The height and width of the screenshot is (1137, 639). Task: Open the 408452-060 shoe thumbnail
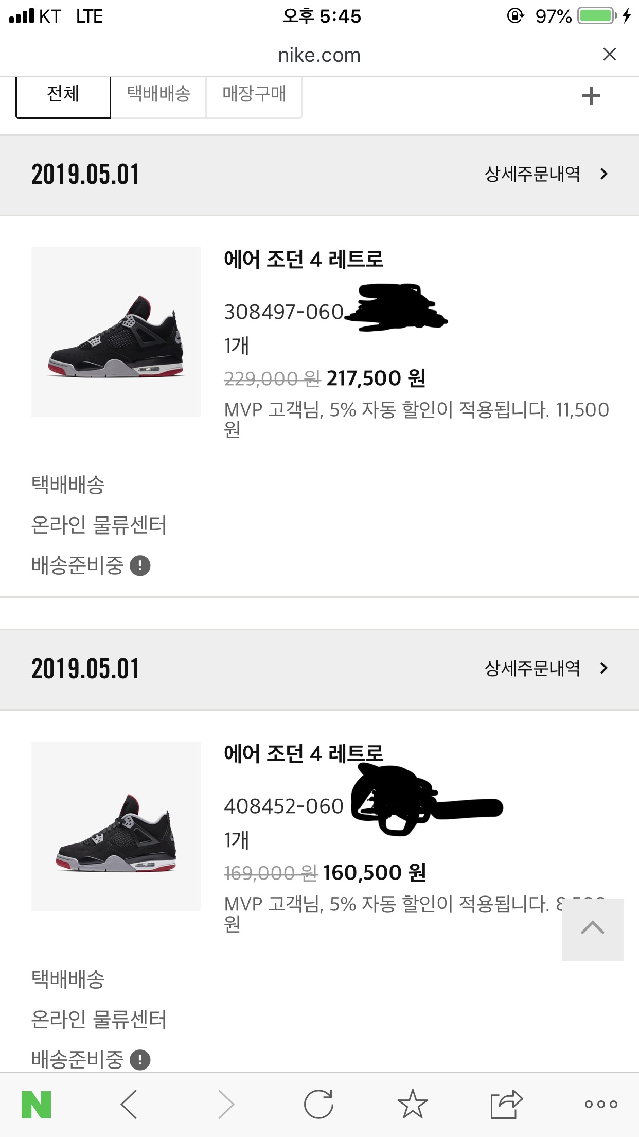click(x=116, y=826)
